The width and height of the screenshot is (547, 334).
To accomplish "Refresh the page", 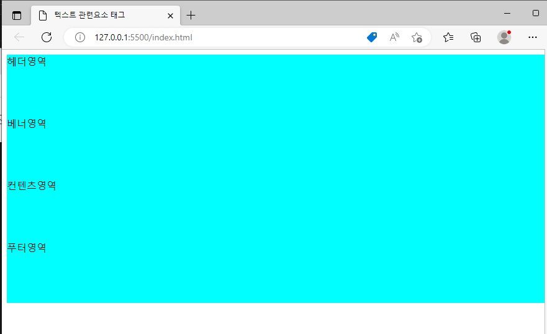I will [47, 37].
